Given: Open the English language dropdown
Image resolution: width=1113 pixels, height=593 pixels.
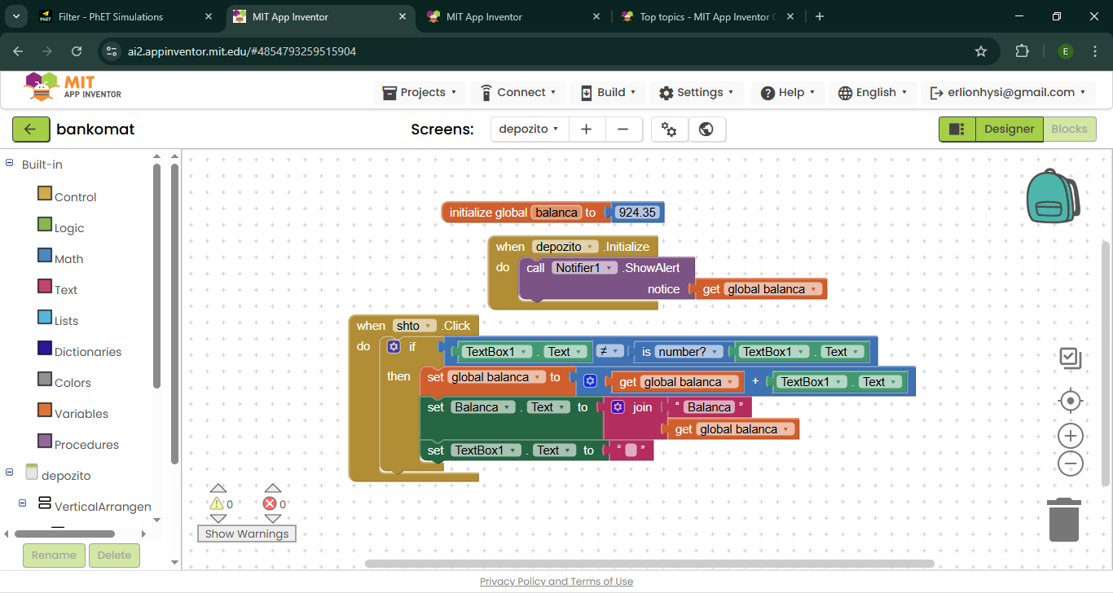Looking at the screenshot, I should tap(873, 93).
